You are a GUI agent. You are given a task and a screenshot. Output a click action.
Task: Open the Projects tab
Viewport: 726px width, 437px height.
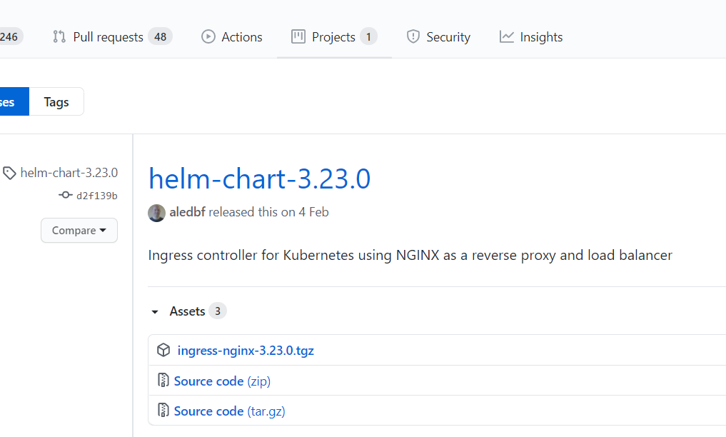[334, 37]
